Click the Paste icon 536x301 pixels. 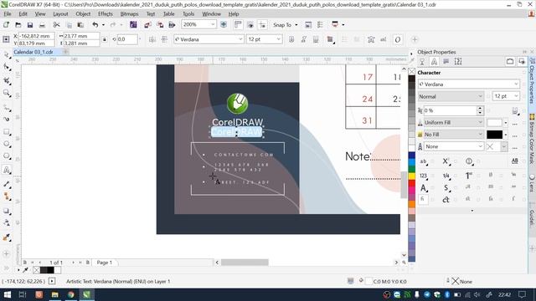[x=80, y=24]
